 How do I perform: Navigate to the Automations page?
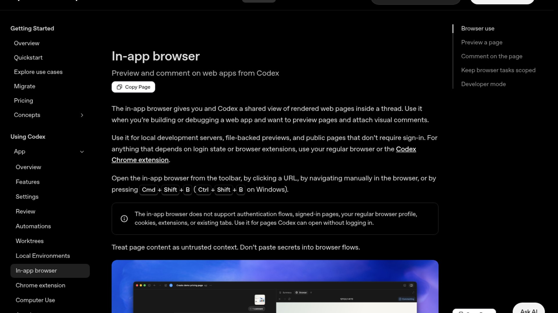[33, 226]
